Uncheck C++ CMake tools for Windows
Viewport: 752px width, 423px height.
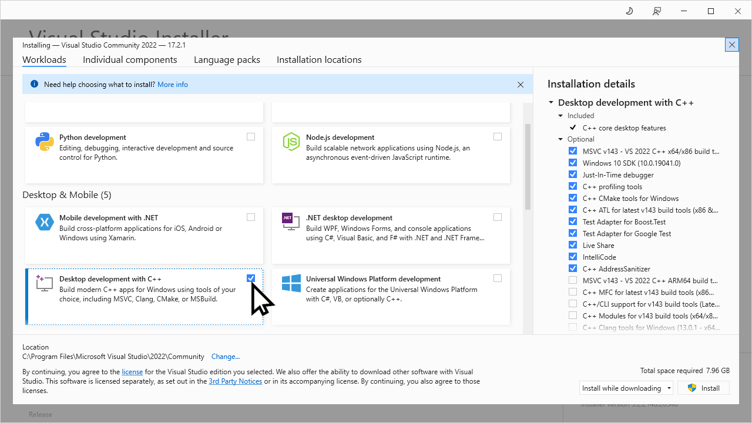click(573, 198)
